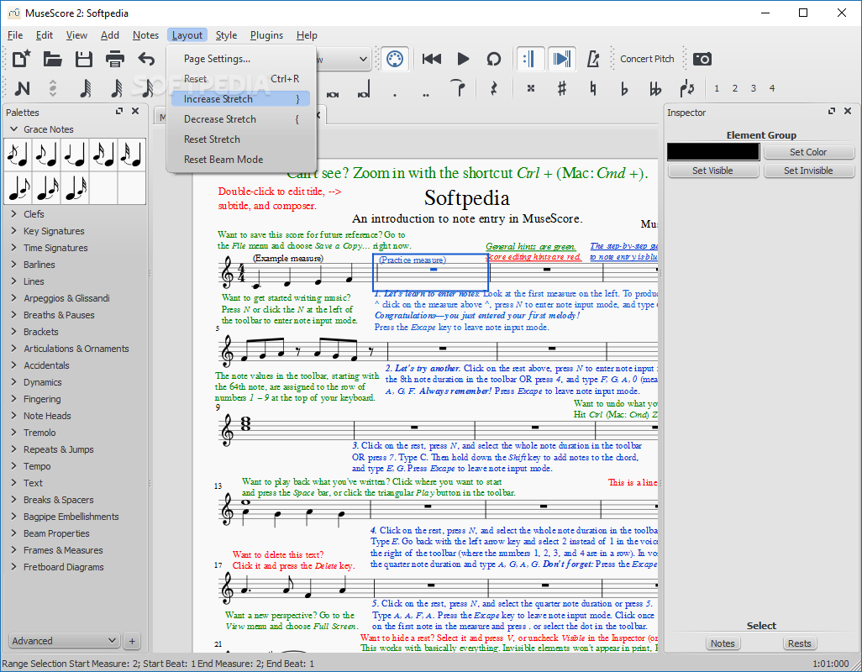Undock the Palettes panel
Image resolution: width=862 pixels, height=672 pixels.
point(119,112)
